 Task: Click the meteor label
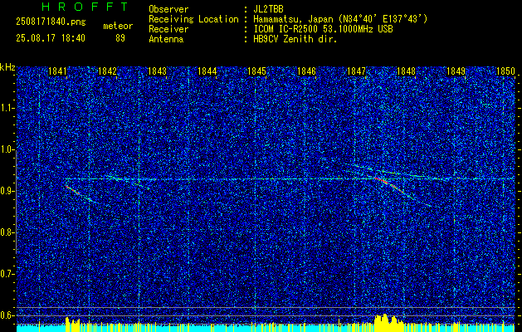click(118, 26)
